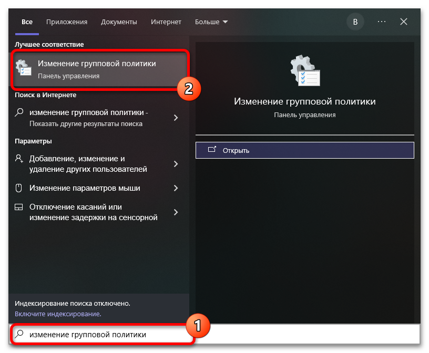Select the Документы tab
This screenshot has height=353, width=429.
(x=119, y=22)
